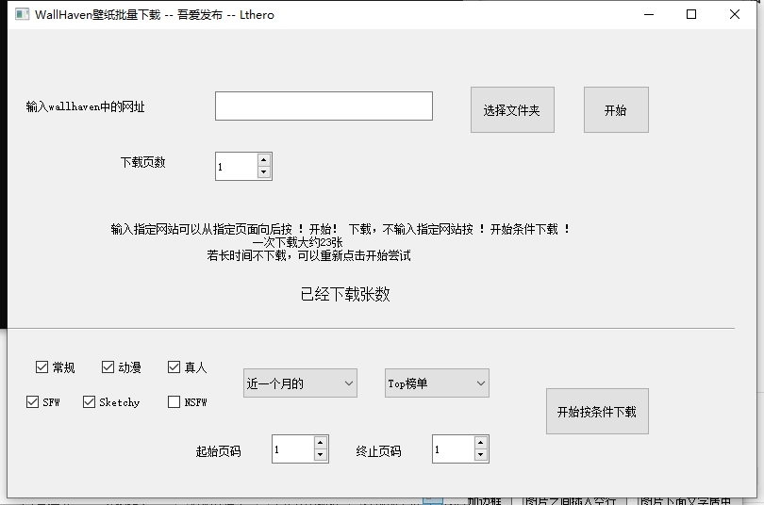This screenshot has height=505, width=764.
Task: Increase 下载页数 with the up arrow
Action: (263, 160)
